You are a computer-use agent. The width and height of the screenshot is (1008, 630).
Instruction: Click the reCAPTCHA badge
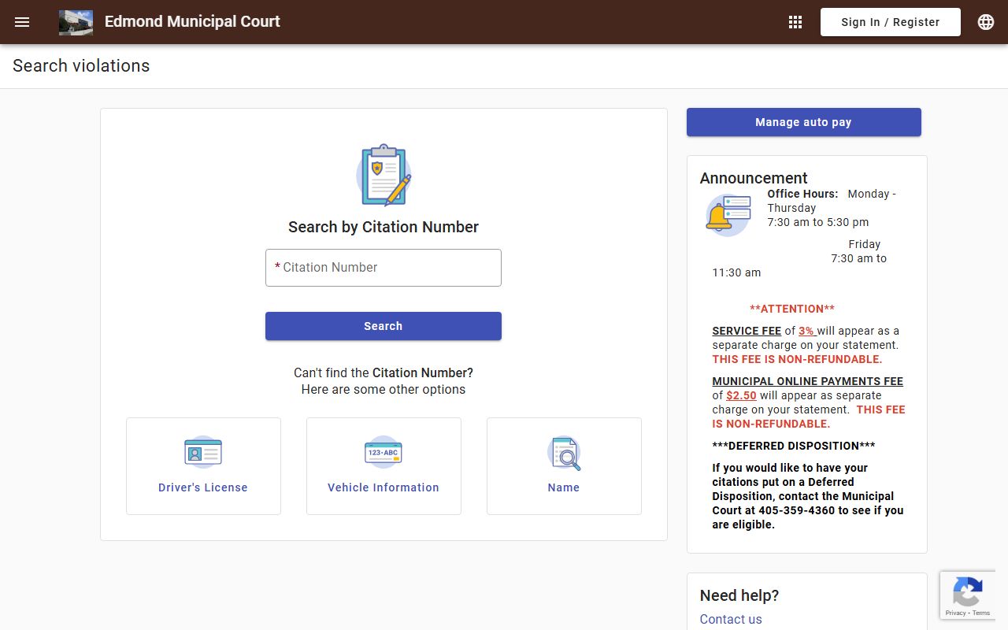[x=967, y=595]
